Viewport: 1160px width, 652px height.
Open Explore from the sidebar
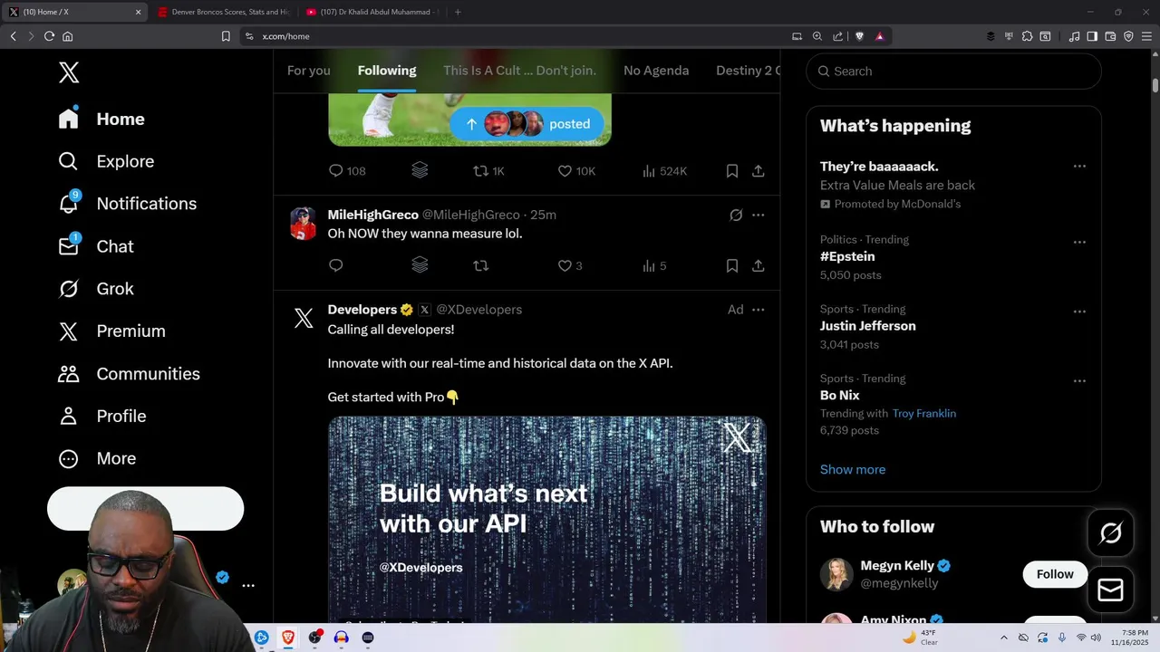106,161
